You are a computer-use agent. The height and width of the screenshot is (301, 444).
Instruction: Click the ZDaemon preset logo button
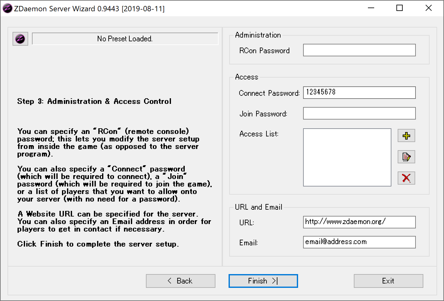(20, 39)
